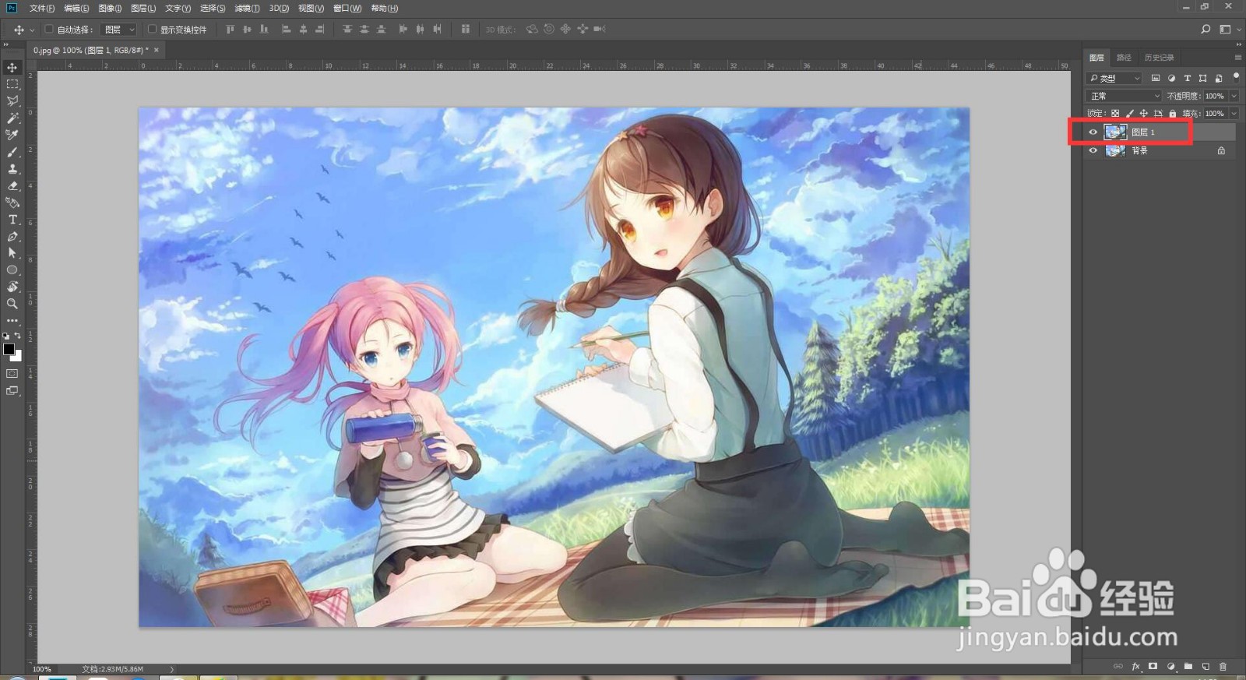Screen dimensions: 1246x680
Task: Open the 自动选择 图层 dropdown
Action: click(x=120, y=30)
